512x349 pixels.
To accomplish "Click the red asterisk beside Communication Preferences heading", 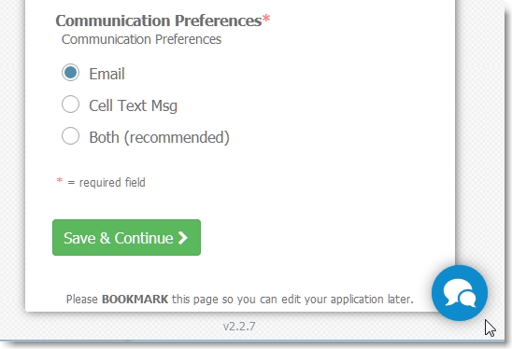I will pos(266,18).
